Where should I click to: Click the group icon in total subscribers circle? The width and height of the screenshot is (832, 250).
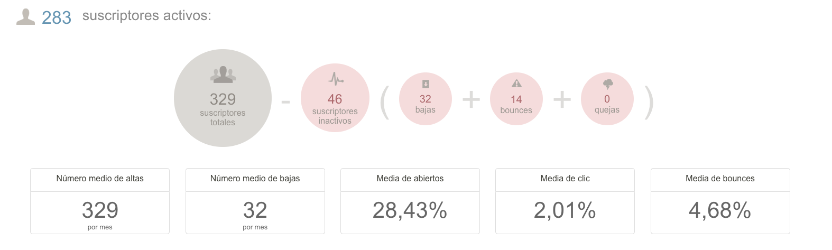click(x=223, y=75)
